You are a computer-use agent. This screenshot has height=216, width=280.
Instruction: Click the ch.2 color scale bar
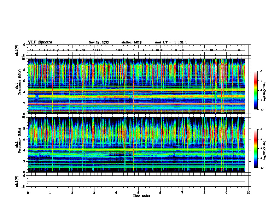pos(256,149)
